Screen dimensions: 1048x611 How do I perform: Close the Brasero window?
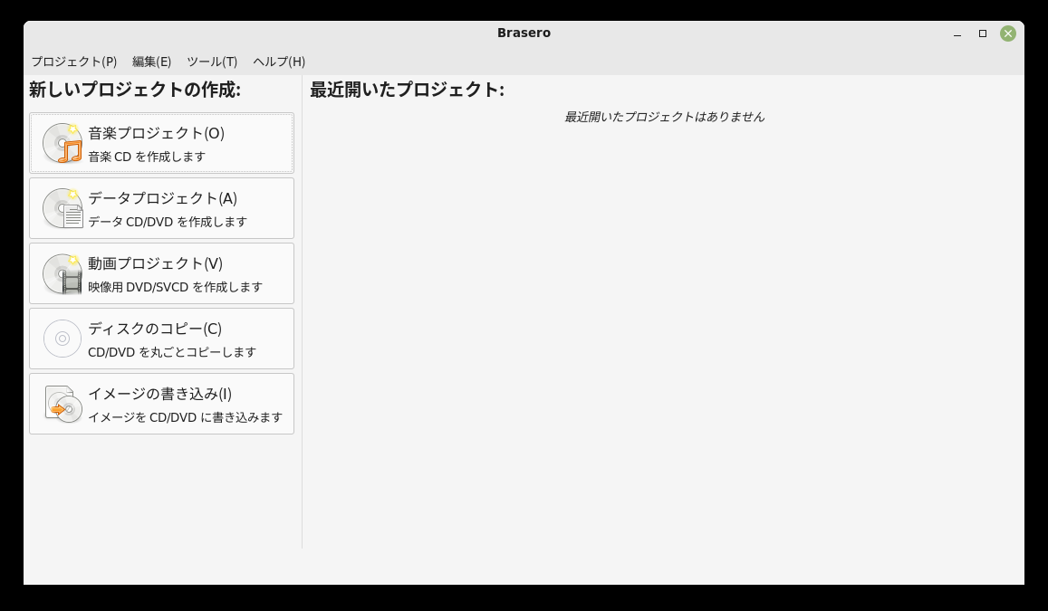pyautogui.click(x=1008, y=33)
